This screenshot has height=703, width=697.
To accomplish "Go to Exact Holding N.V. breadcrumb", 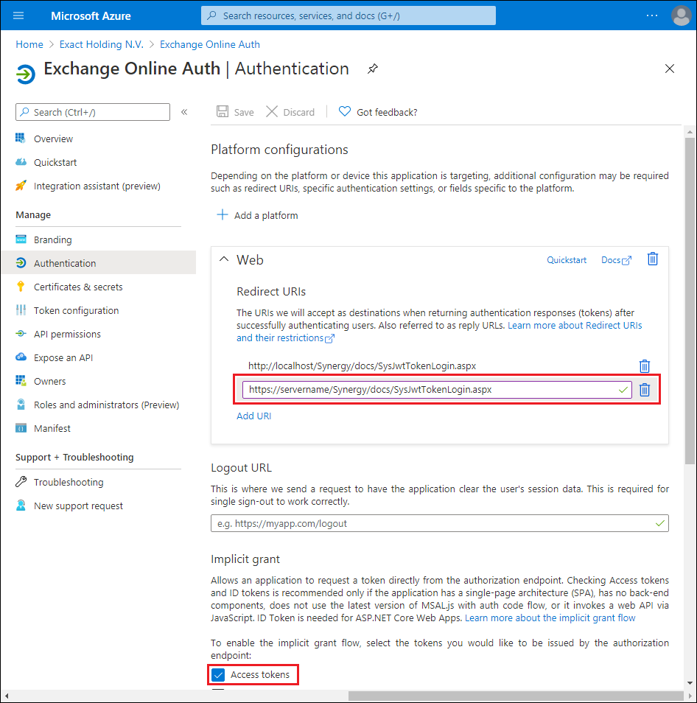I will click(x=101, y=44).
